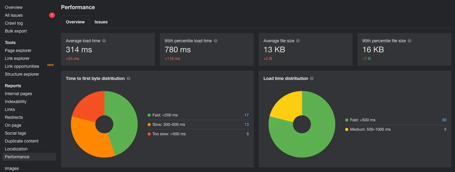This screenshot has width=455, height=172.
Task: Click green dot beside Fast: <500 ms
Action: [347, 120]
